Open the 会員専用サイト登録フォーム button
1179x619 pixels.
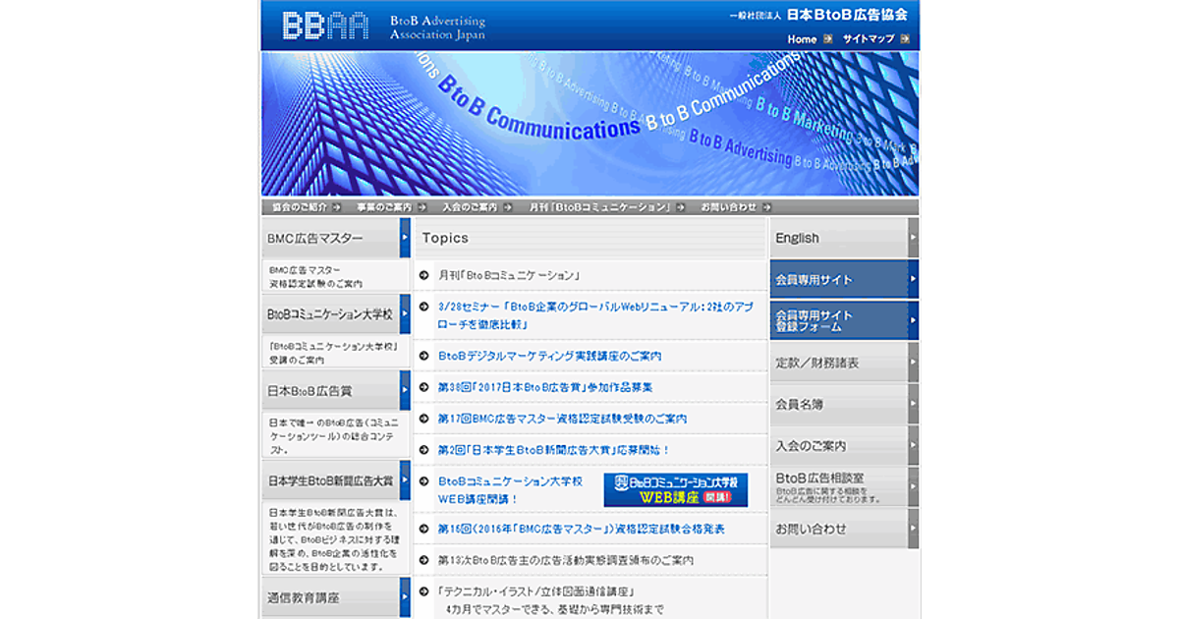[845, 320]
